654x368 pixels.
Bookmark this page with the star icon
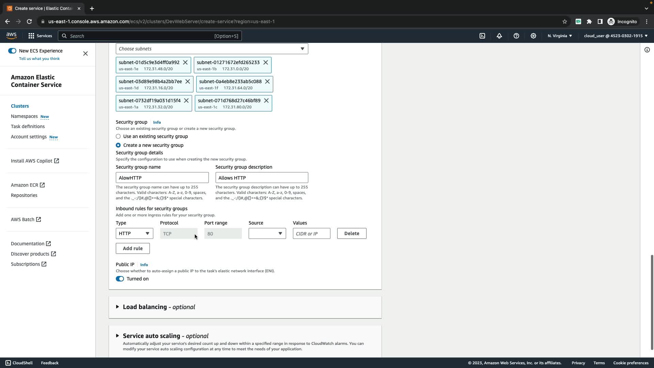click(x=565, y=21)
